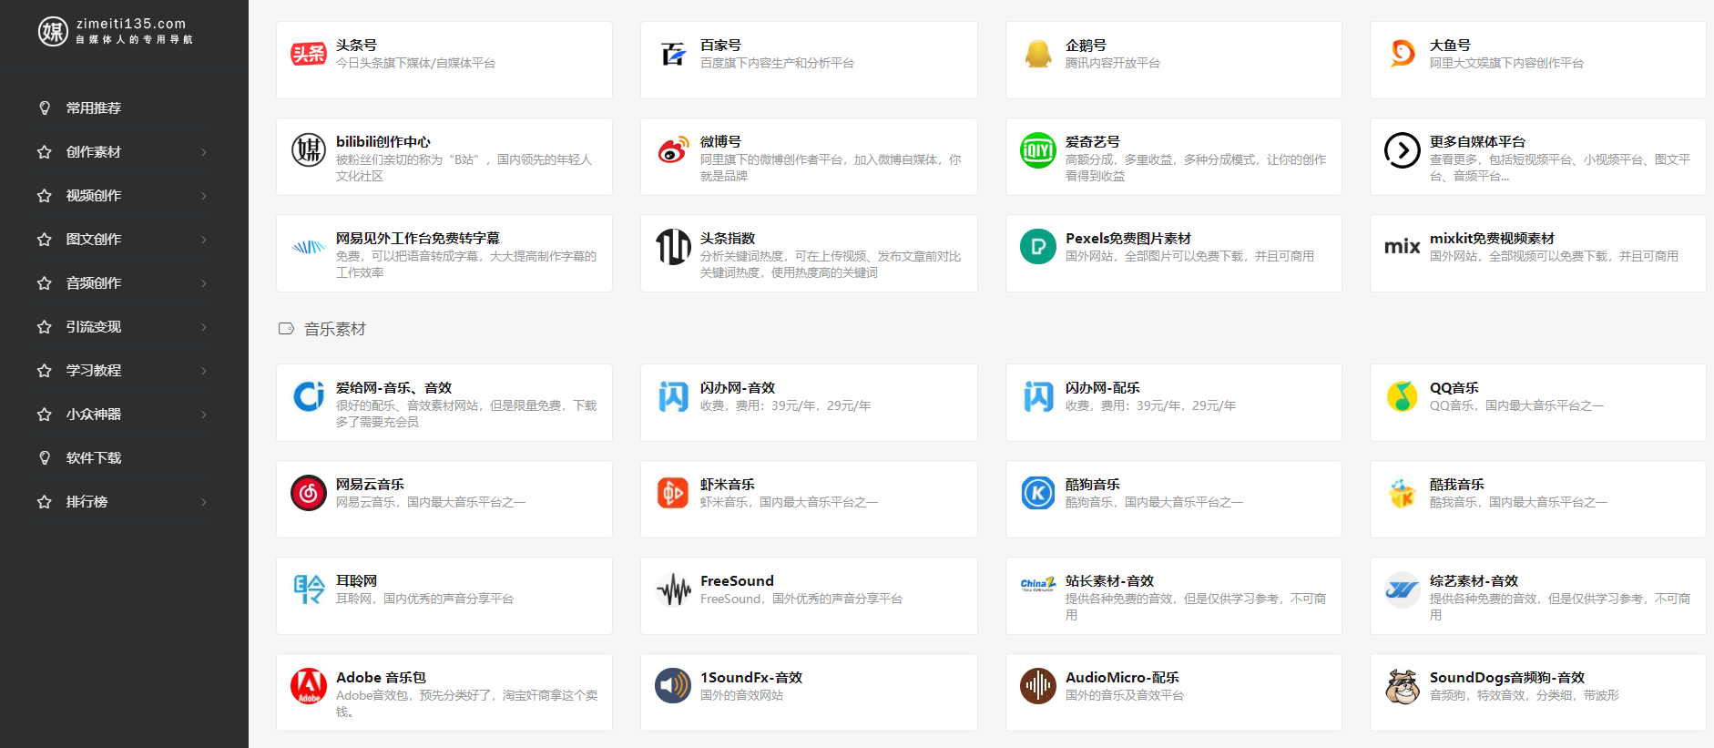Expand the 引流变现 sidebar chevron
Viewport: 1714px width, 748px height.
pyautogui.click(x=204, y=327)
